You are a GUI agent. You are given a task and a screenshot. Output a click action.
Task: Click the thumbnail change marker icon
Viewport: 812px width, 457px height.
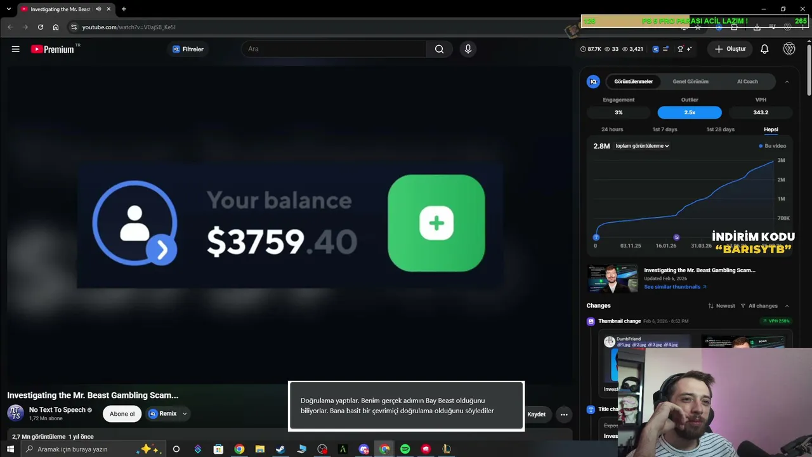[591, 321]
